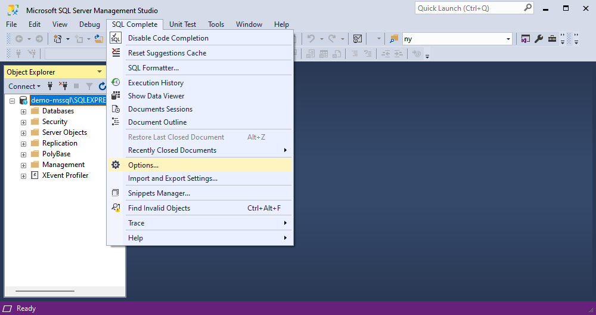Screen dimensions: 596x315
Task: Click the Quick Launch search magnifier icon
Action: [x=527, y=8]
